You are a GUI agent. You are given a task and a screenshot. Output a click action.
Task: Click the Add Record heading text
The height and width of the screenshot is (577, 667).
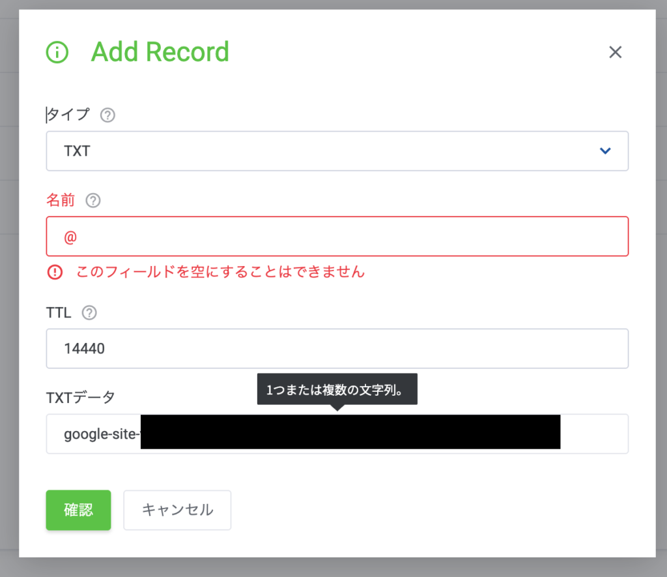(x=160, y=52)
